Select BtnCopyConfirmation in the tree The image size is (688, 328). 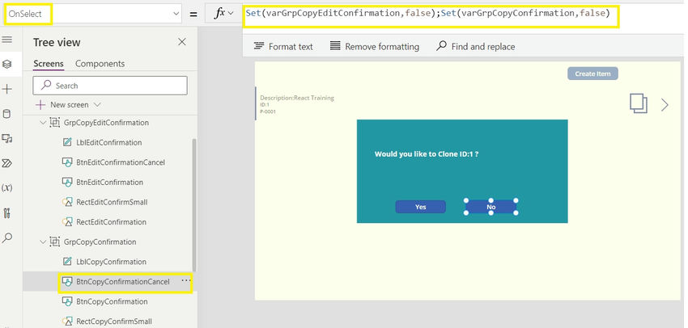coord(112,301)
